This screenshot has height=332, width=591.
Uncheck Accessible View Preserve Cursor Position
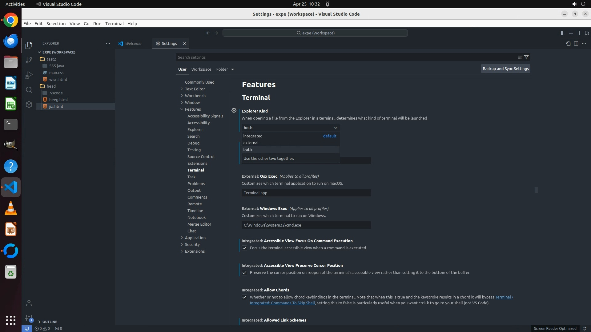click(x=244, y=273)
